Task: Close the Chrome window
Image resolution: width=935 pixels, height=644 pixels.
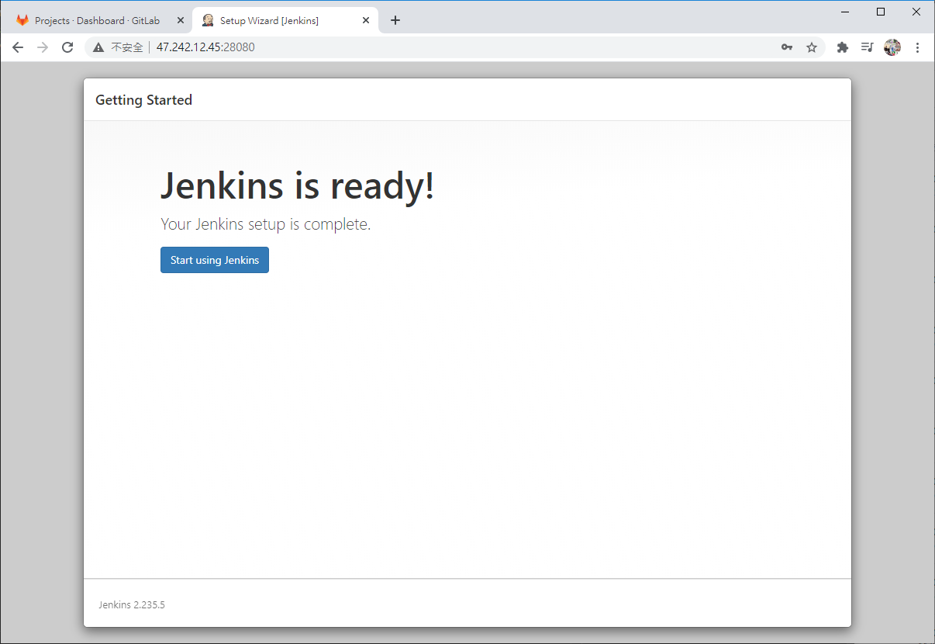Action: 916,12
